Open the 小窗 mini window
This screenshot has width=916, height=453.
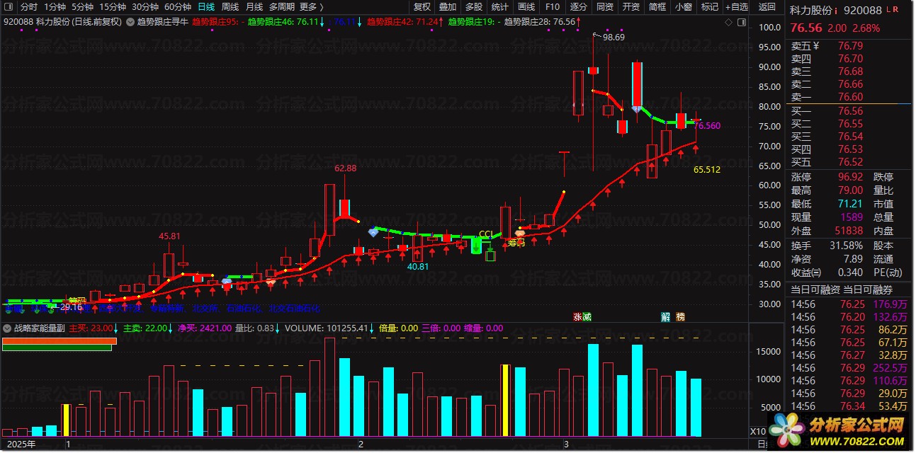[683, 7]
